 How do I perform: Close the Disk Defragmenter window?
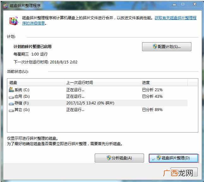pyautogui.click(x=195, y=4)
